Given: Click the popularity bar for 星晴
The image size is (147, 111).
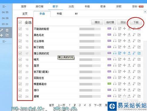Looking at the screenshot, I should click(x=90, y=96).
